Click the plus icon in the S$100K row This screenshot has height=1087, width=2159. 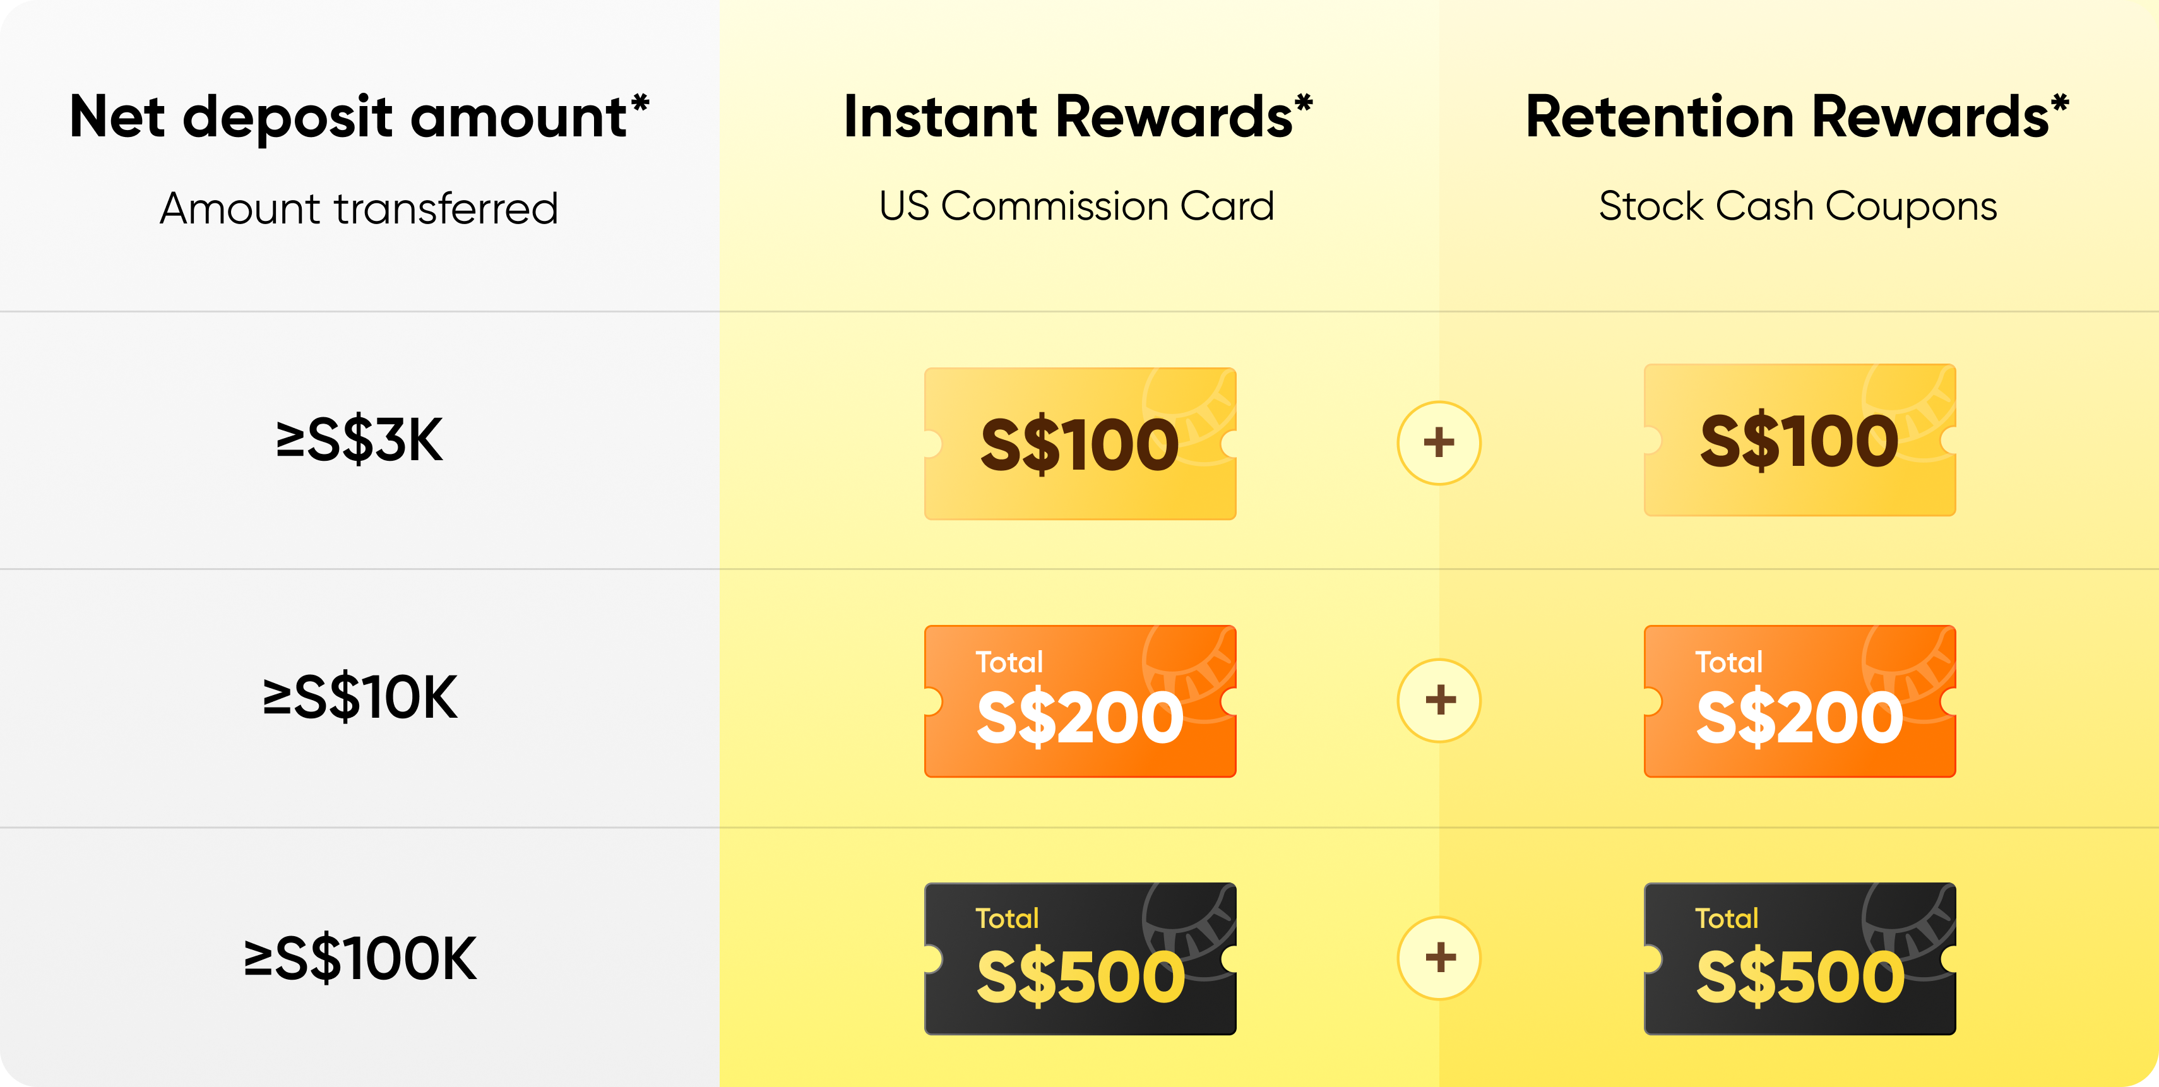point(1439,957)
